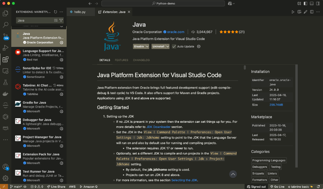
Task: Switch to the CHANGELOG tab
Action: click(x=141, y=60)
